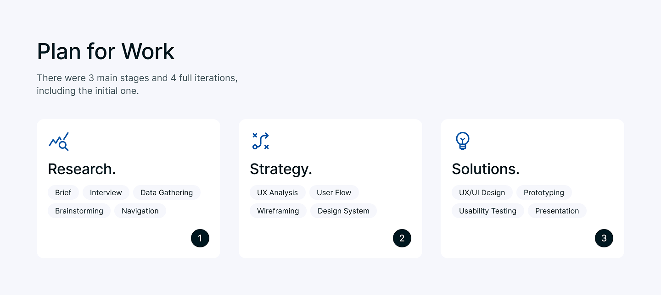Click the Prototyping tag
This screenshot has height=295, width=661.
pyautogui.click(x=544, y=192)
